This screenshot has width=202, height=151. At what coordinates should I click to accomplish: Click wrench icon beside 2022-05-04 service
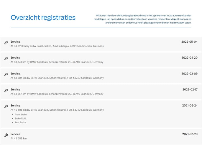point(6,43)
